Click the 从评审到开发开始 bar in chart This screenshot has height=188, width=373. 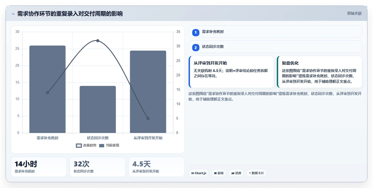click(x=148, y=92)
